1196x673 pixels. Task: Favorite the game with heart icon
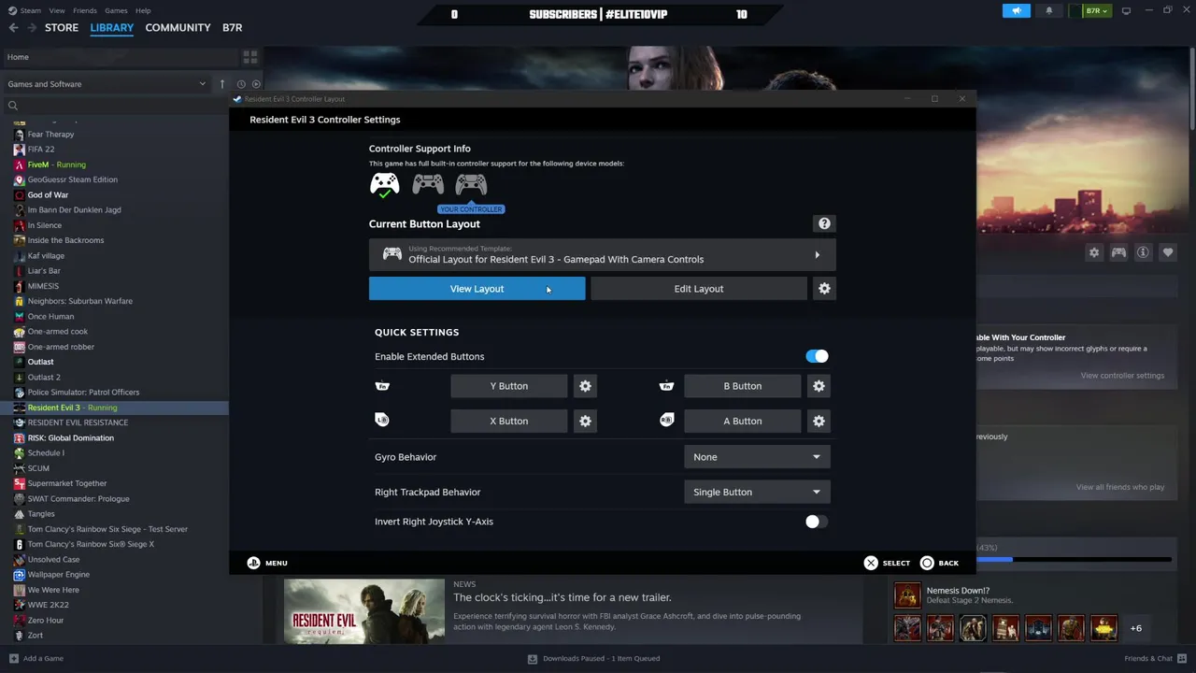[x=1168, y=252]
